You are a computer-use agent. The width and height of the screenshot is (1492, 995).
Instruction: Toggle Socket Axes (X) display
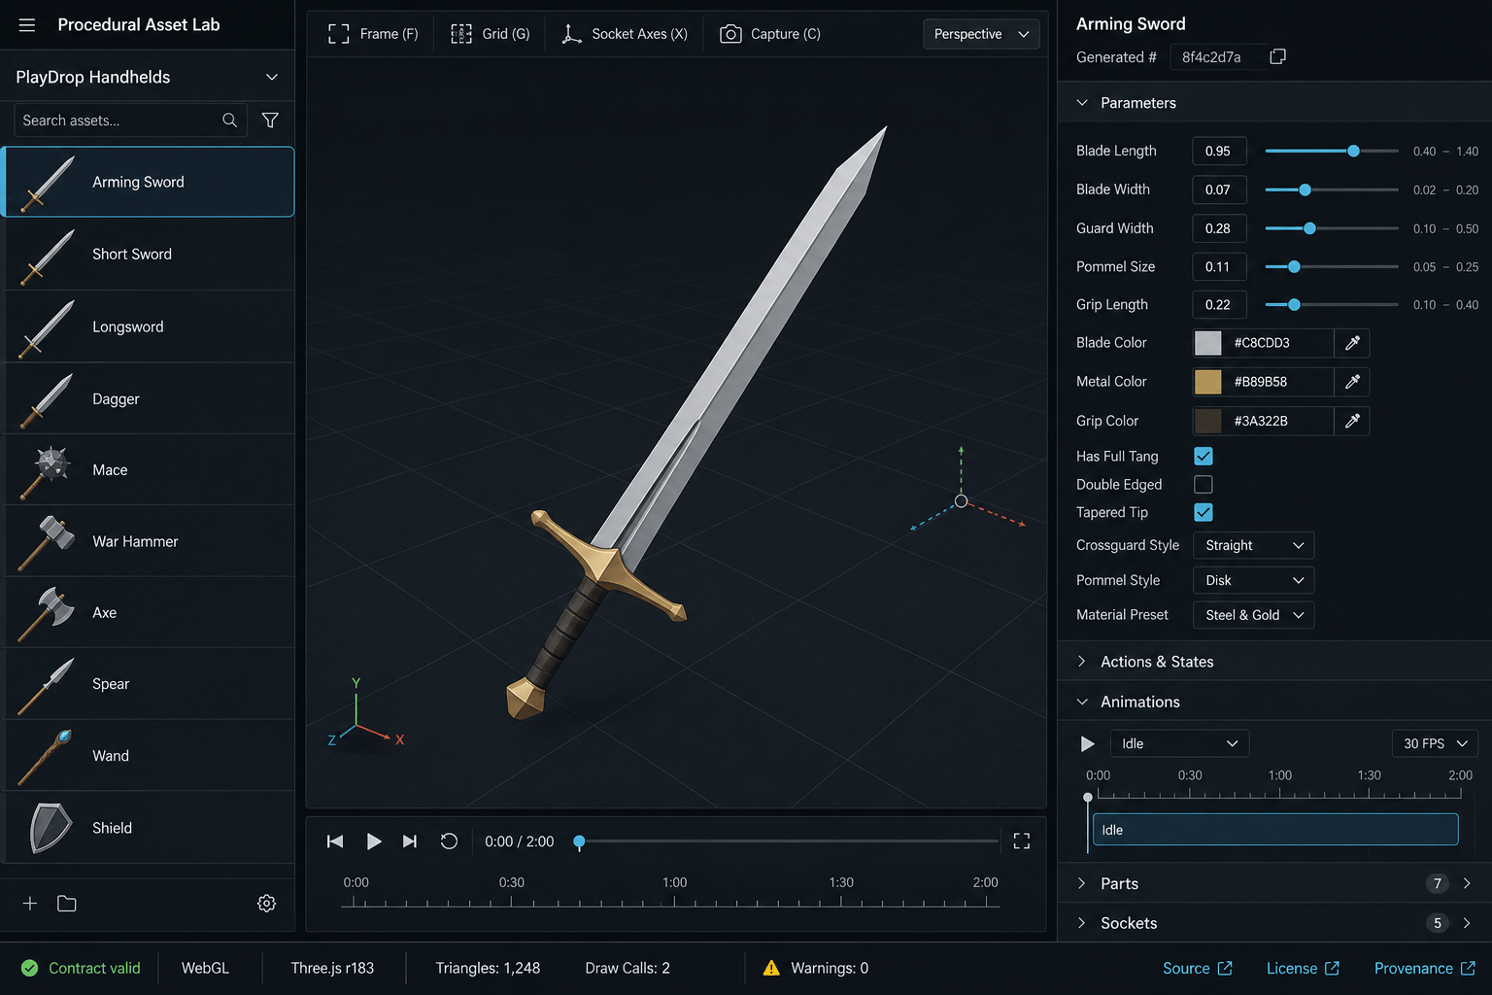pyautogui.click(x=625, y=34)
